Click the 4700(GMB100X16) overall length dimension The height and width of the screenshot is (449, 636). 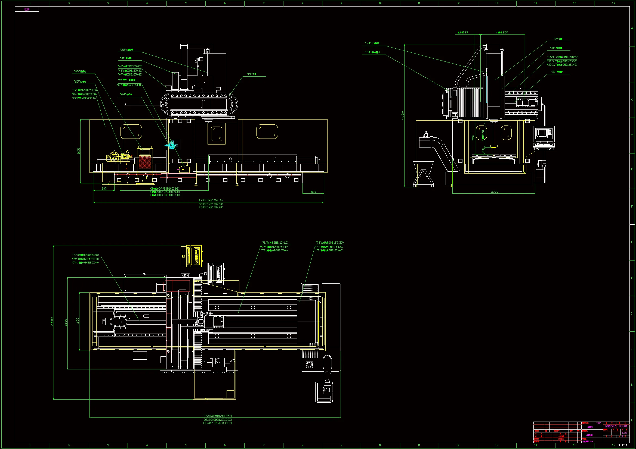(x=211, y=200)
